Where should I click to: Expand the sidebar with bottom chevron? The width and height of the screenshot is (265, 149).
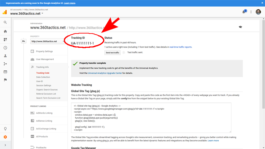(5, 145)
